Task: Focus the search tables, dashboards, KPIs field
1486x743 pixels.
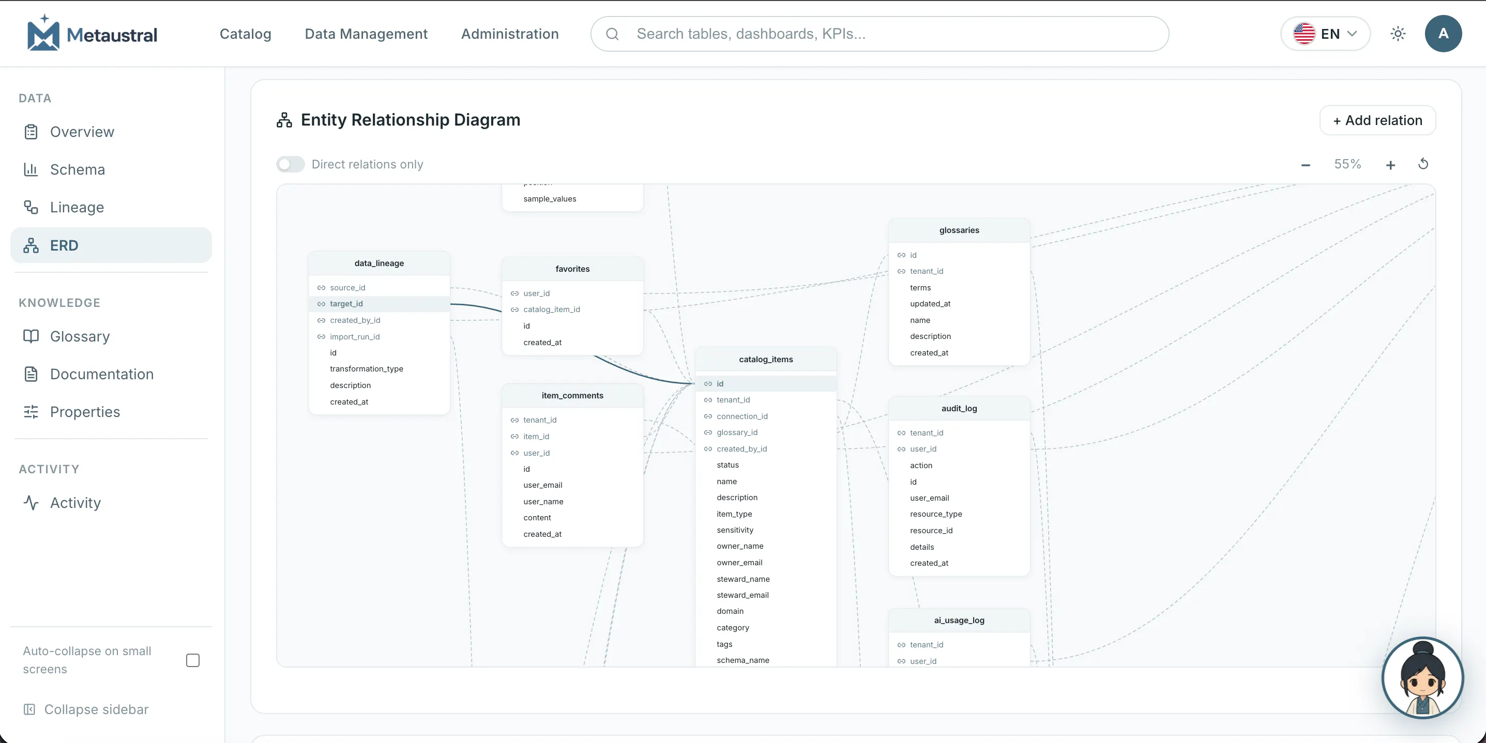Action: pos(879,34)
